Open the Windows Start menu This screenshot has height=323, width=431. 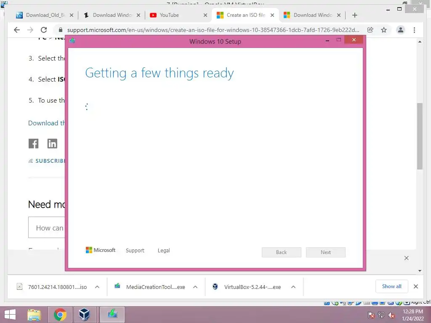pyautogui.click(x=10, y=315)
